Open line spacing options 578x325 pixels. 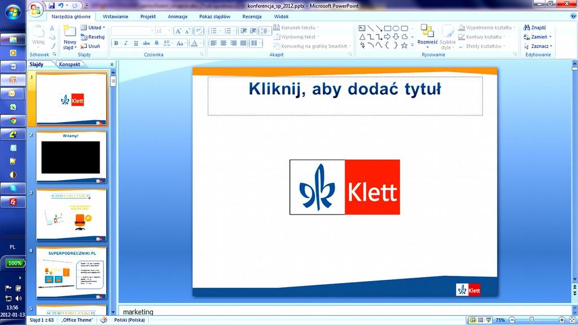click(x=265, y=31)
